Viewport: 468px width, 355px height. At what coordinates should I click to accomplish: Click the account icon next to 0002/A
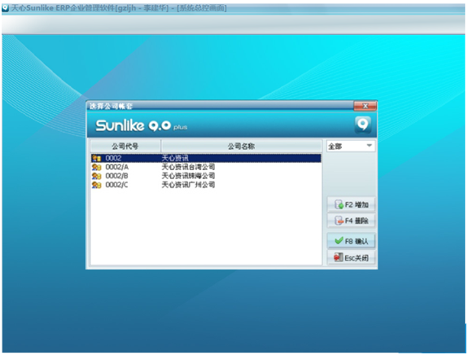(x=96, y=167)
